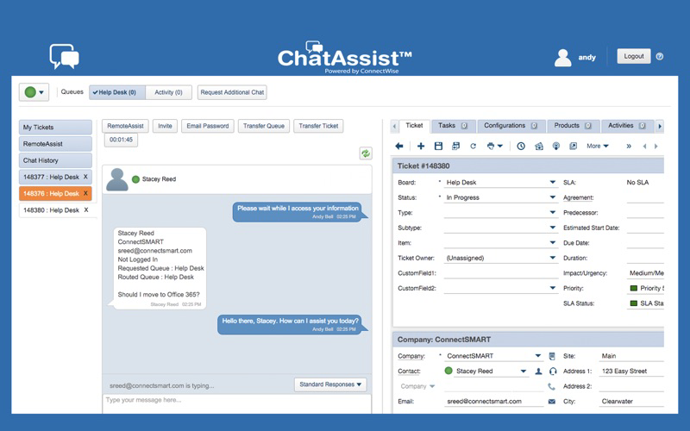
Task: Click the green refresh icon above chat
Action: pyautogui.click(x=366, y=153)
